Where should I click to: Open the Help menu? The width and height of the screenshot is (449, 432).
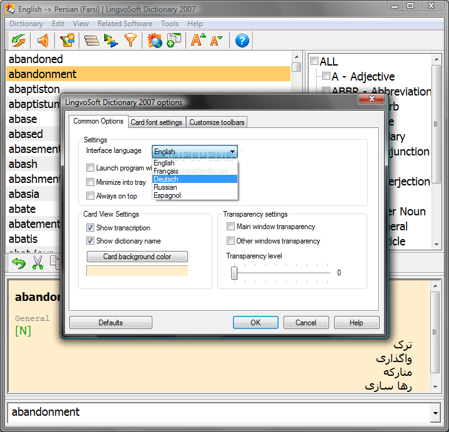(x=195, y=24)
